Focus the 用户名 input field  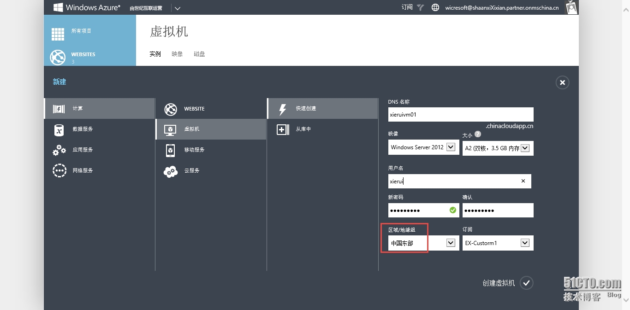[460, 181]
